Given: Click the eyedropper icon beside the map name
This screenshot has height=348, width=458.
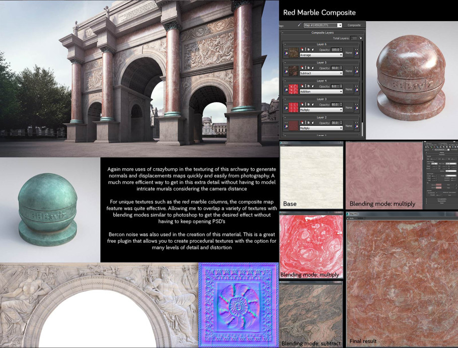Looking at the screenshot, I should click(299, 25).
